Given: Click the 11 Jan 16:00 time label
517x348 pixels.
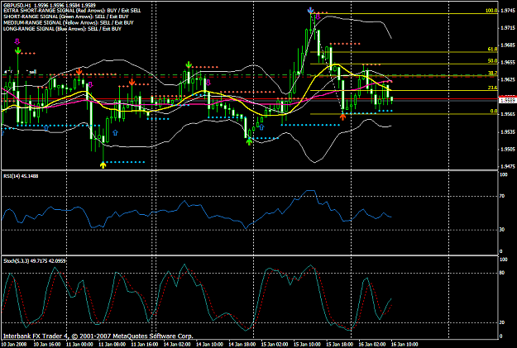Looking at the screenshot, I should pos(145,345).
